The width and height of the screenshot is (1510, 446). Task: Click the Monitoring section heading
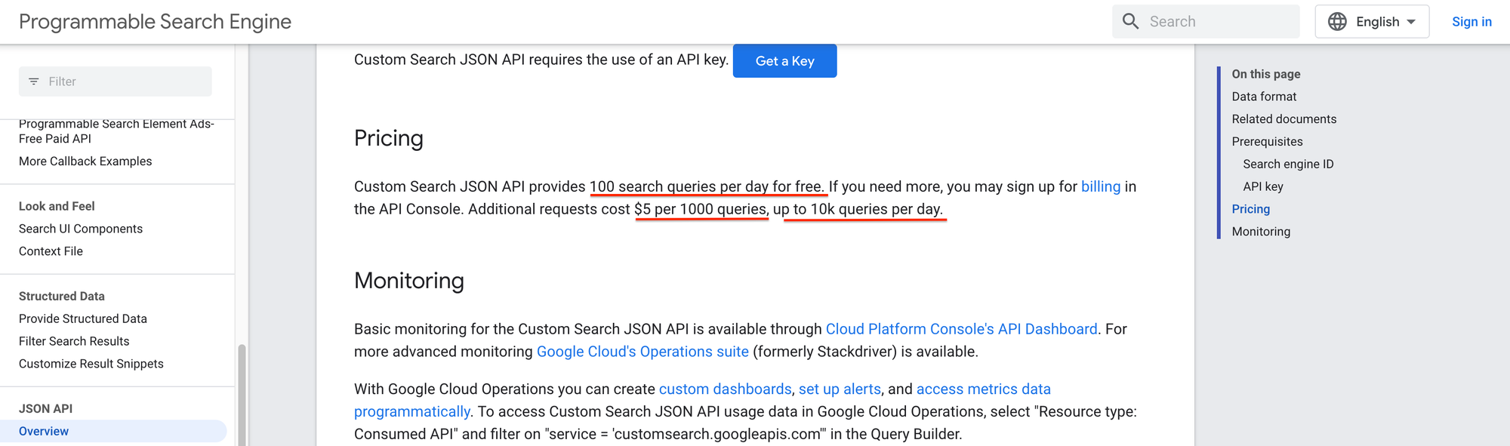[409, 281]
